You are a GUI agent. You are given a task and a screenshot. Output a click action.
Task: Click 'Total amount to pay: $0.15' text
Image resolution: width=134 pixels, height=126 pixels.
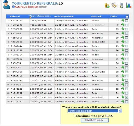[x=93, y=116]
